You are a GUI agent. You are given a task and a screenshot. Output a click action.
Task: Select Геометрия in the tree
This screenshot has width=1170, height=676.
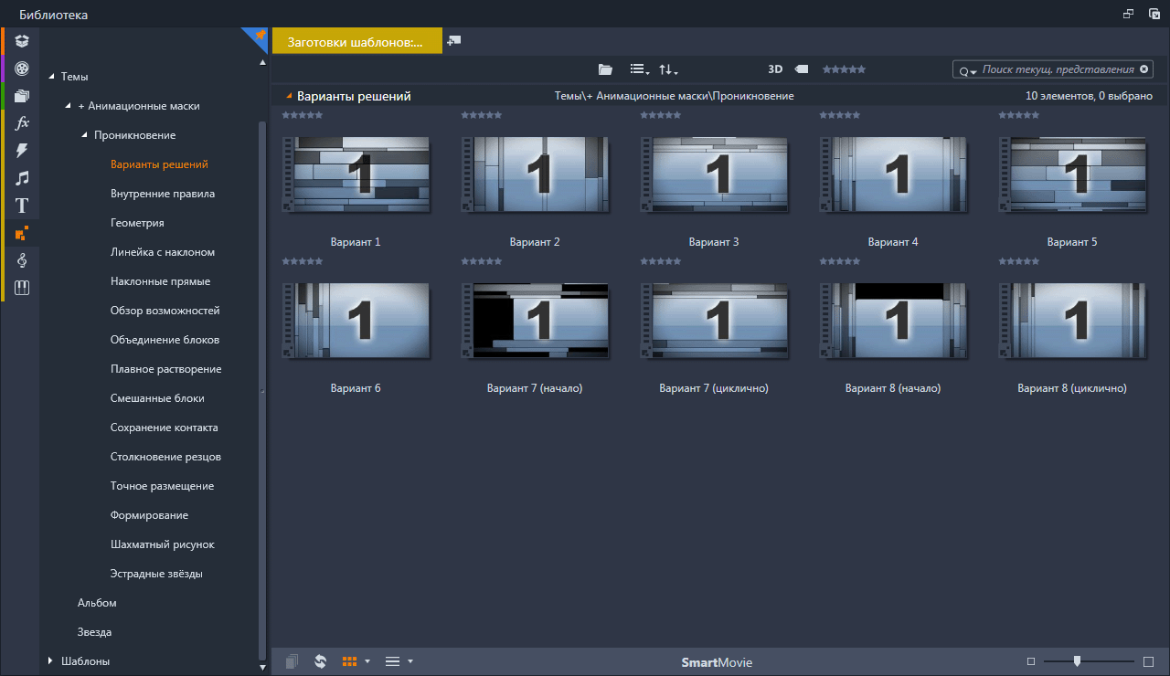[137, 223]
